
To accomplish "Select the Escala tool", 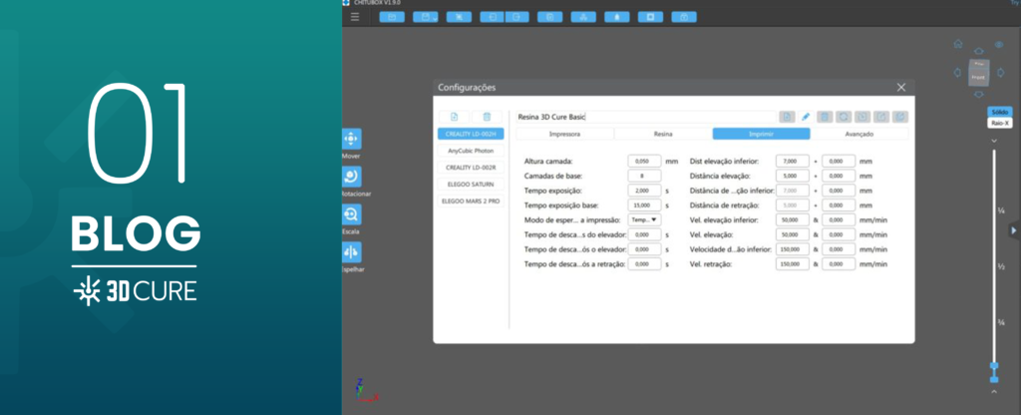I will [351, 215].
